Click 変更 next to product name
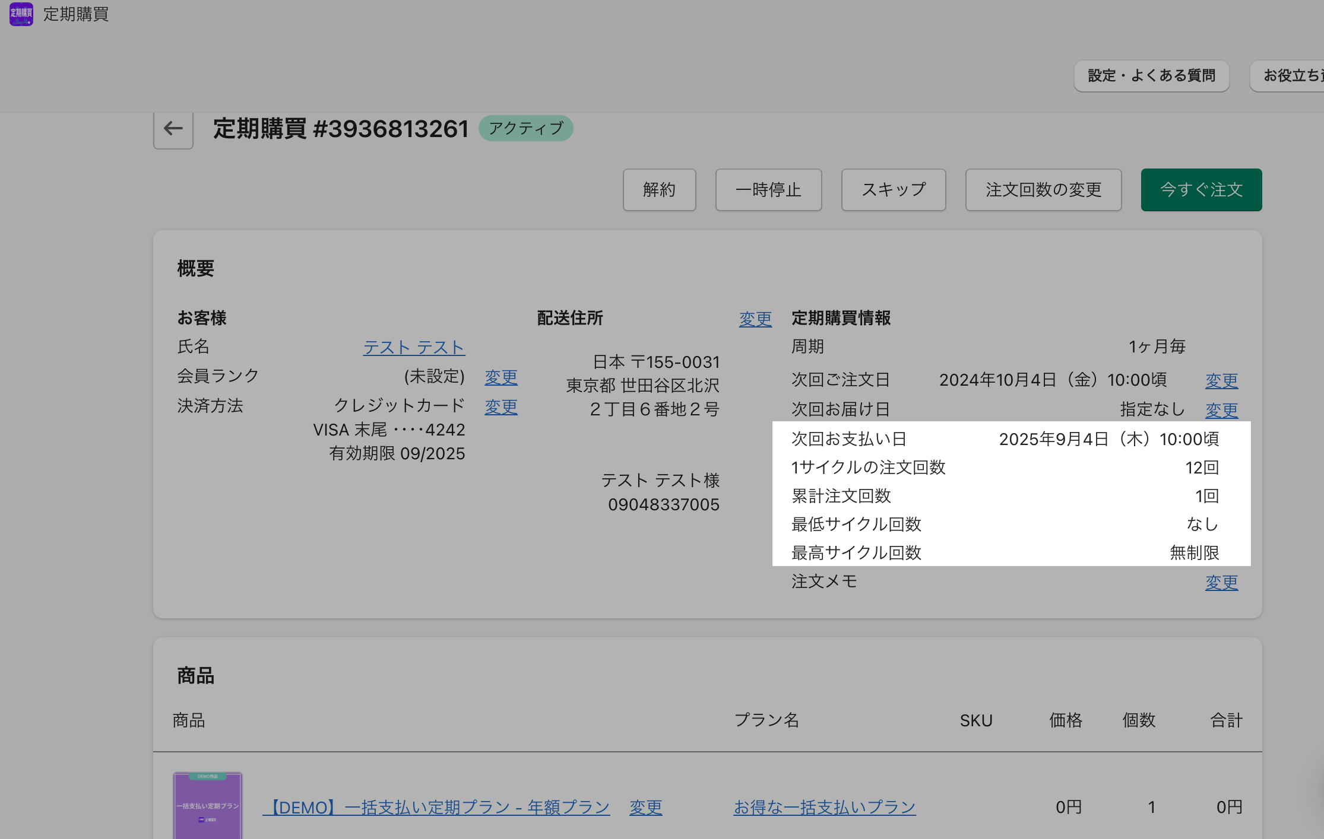 [645, 807]
